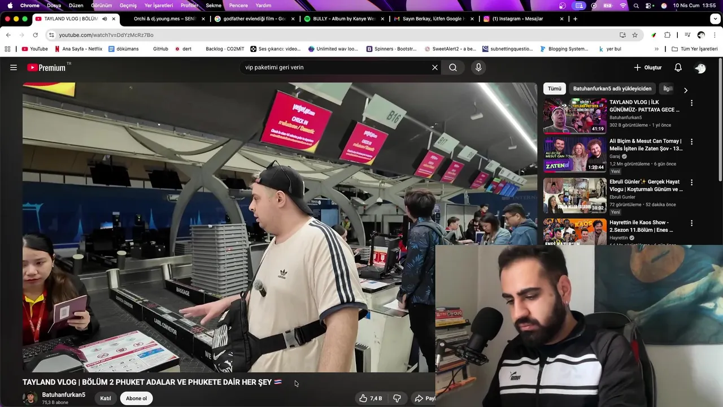This screenshot has width=723, height=407.
Task: Mute the tab audio speaker icon
Action: 104,19
